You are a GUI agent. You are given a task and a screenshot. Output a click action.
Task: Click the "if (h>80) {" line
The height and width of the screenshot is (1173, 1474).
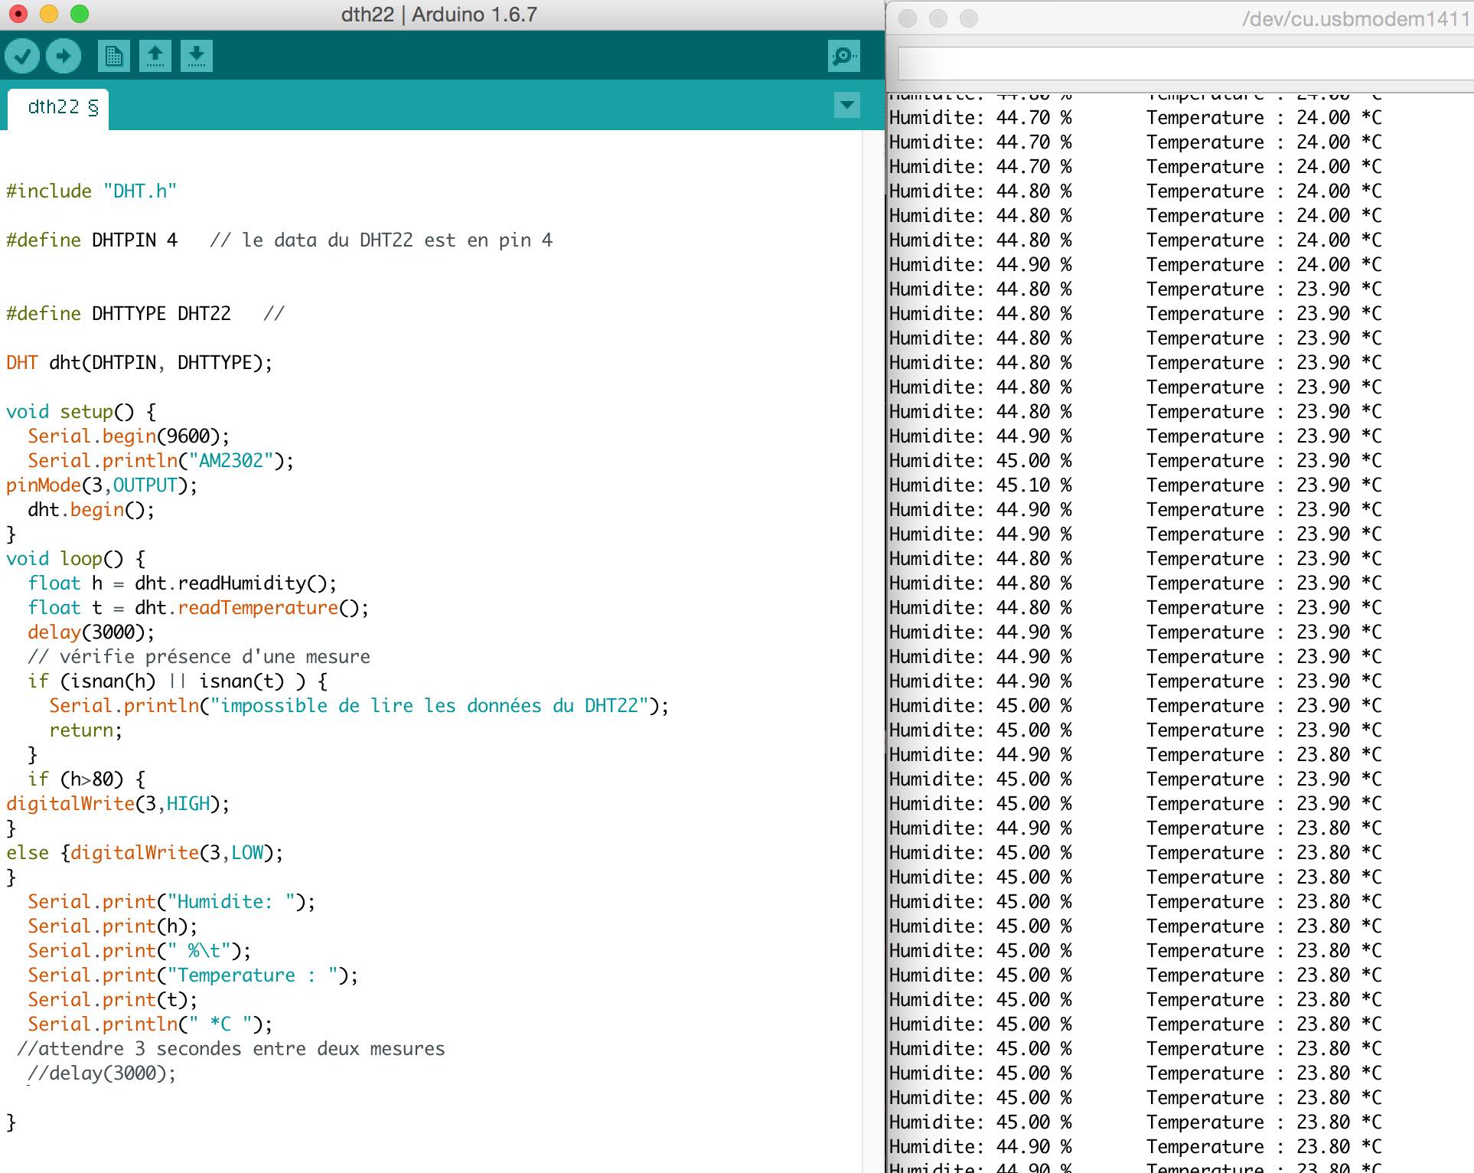coord(86,779)
